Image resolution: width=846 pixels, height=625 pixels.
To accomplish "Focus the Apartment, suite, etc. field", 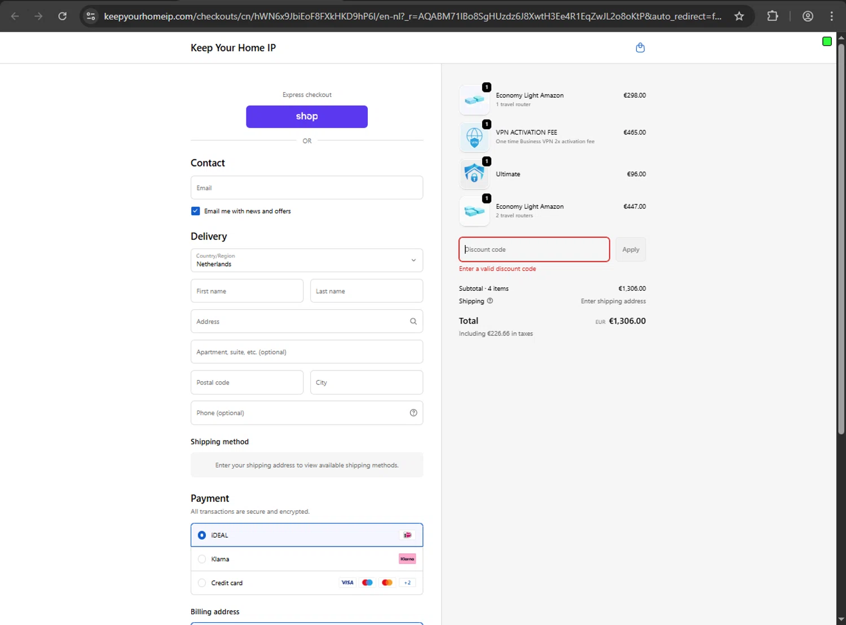I will coord(307,352).
